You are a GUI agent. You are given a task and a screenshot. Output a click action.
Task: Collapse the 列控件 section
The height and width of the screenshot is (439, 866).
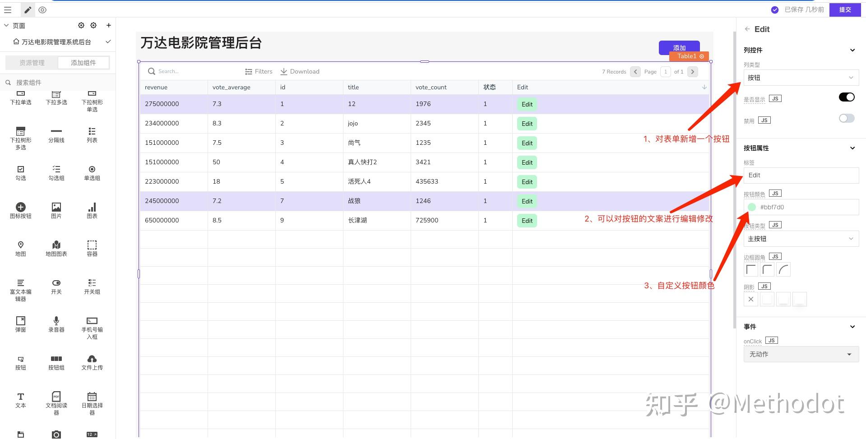(852, 50)
